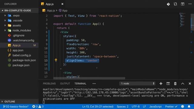The height and width of the screenshot is (109, 194).
Task: Open the source control changes icon
Action: coord(168,4)
